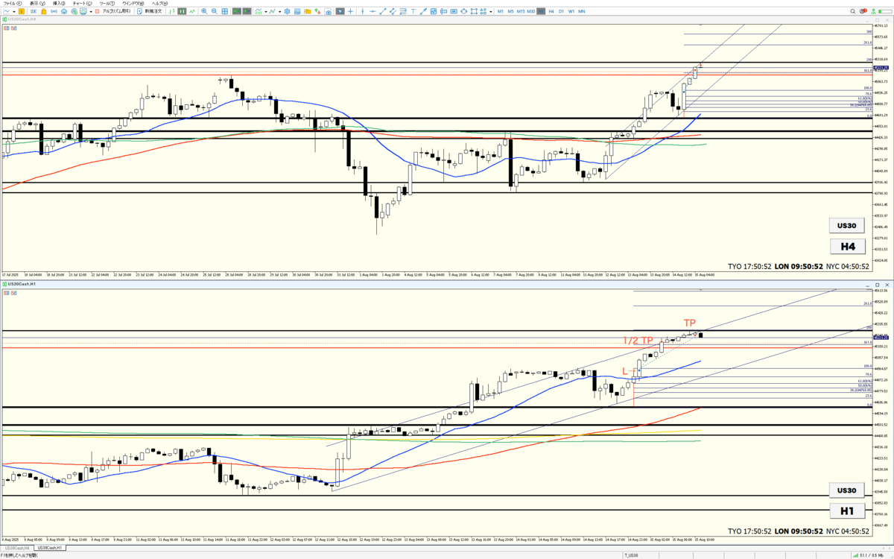Open the ツール(T) menu

pyautogui.click(x=107, y=4)
